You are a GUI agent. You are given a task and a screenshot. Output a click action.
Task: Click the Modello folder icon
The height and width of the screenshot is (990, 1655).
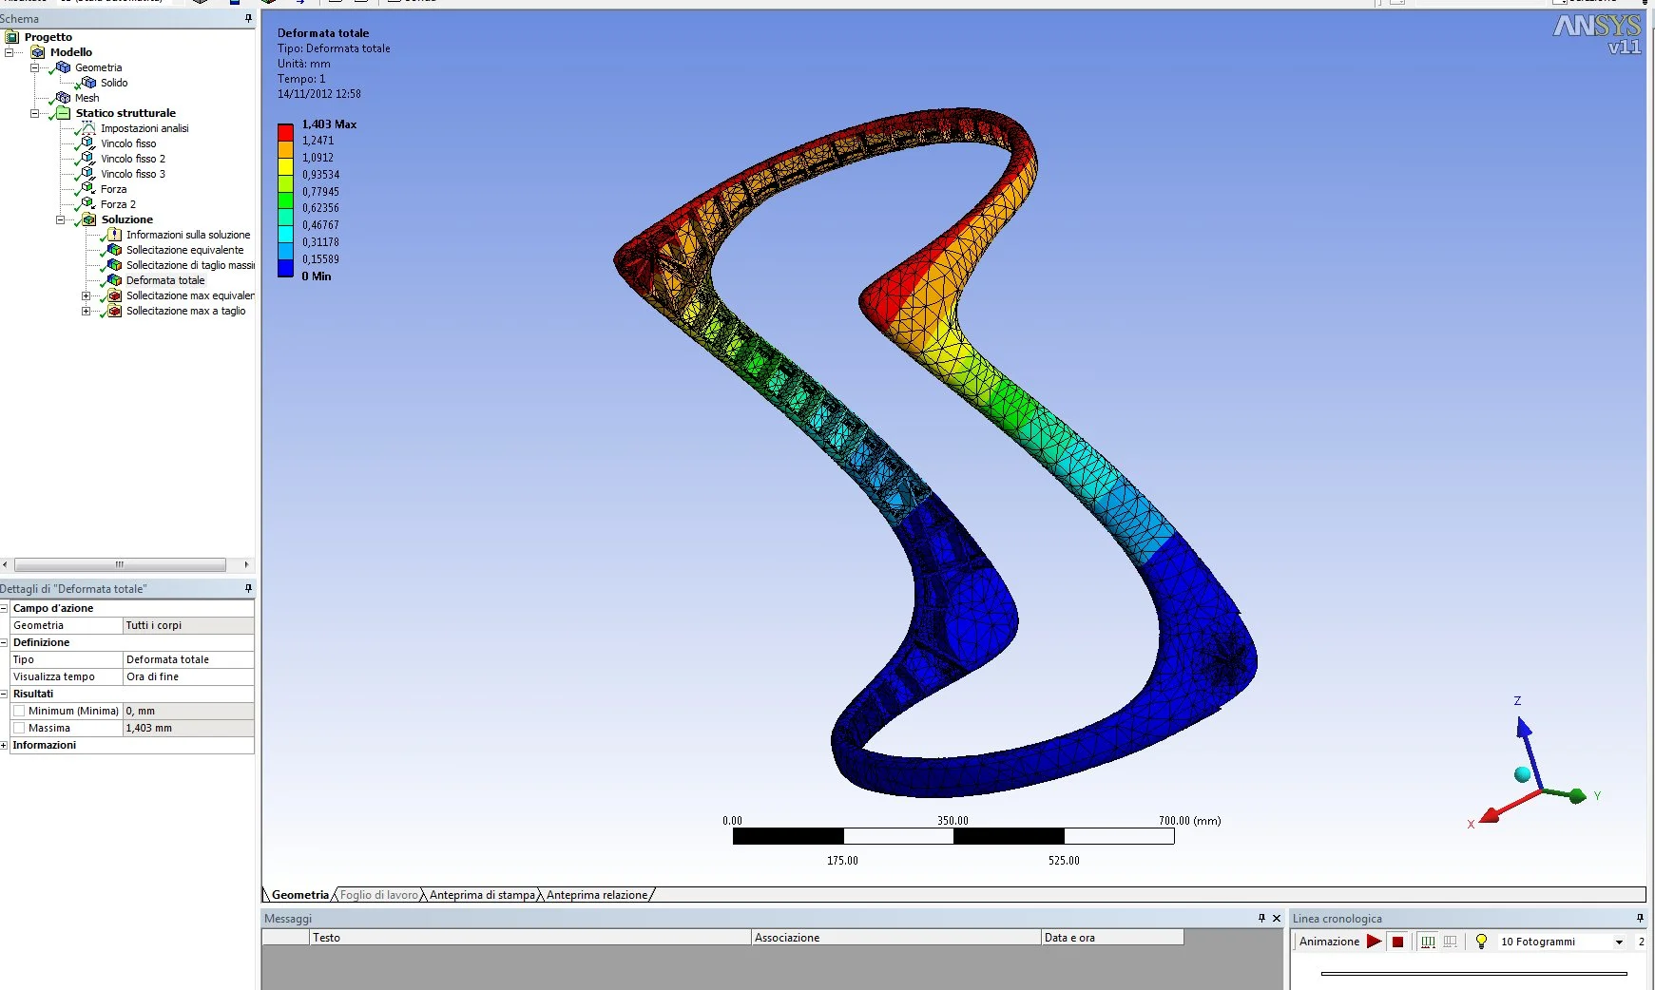(x=38, y=52)
